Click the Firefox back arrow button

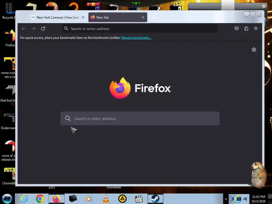tap(24, 29)
